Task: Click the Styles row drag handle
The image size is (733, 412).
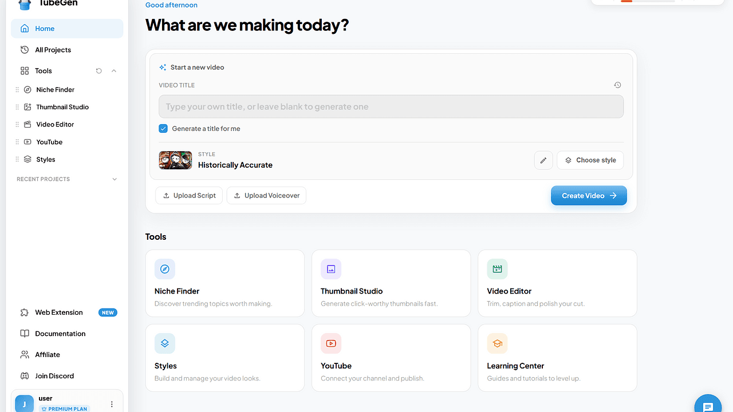Action: coord(17,160)
